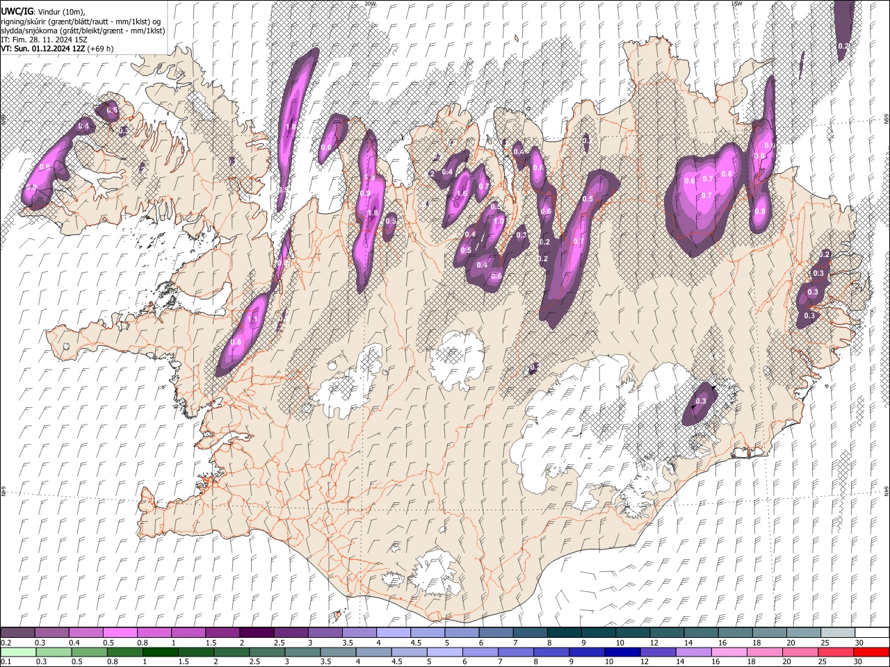Screen dimensions: 890x667
Task: Click the 1.8 snowfall value on the map
Action: click(x=372, y=213)
